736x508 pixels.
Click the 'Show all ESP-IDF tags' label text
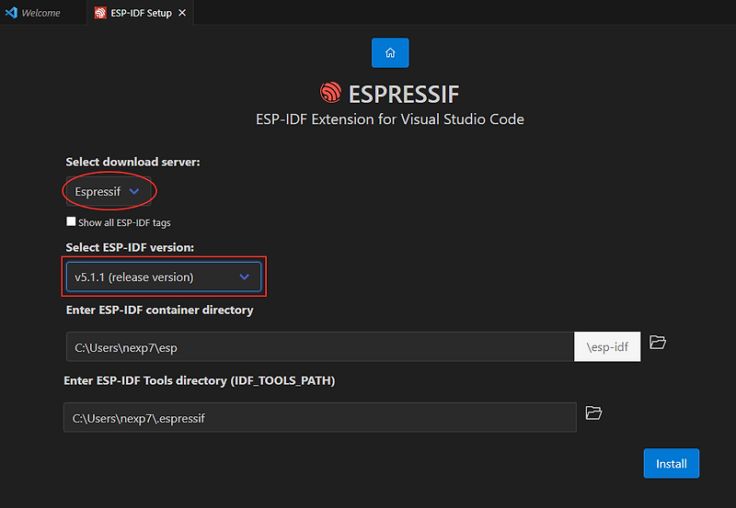[x=124, y=222]
